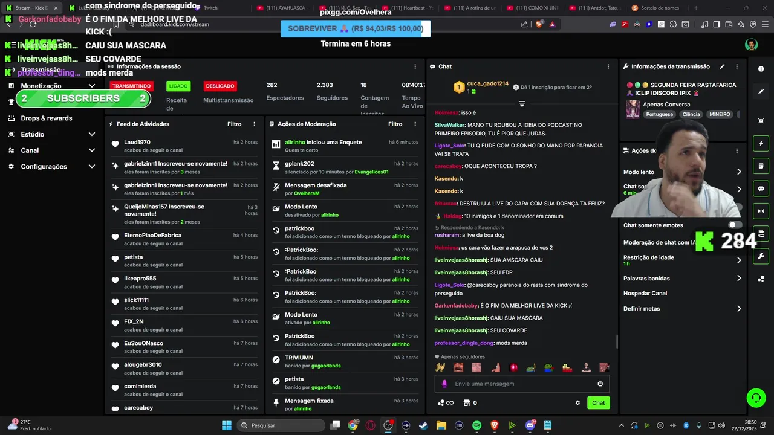Open a new browser tab
The height and width of the screenshot is (435, 774).
point(696,8)
